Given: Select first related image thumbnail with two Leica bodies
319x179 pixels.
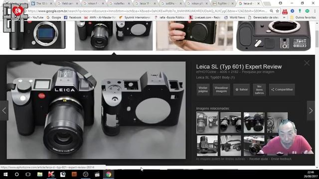Looking at the screenshot, I should (207, 123).
